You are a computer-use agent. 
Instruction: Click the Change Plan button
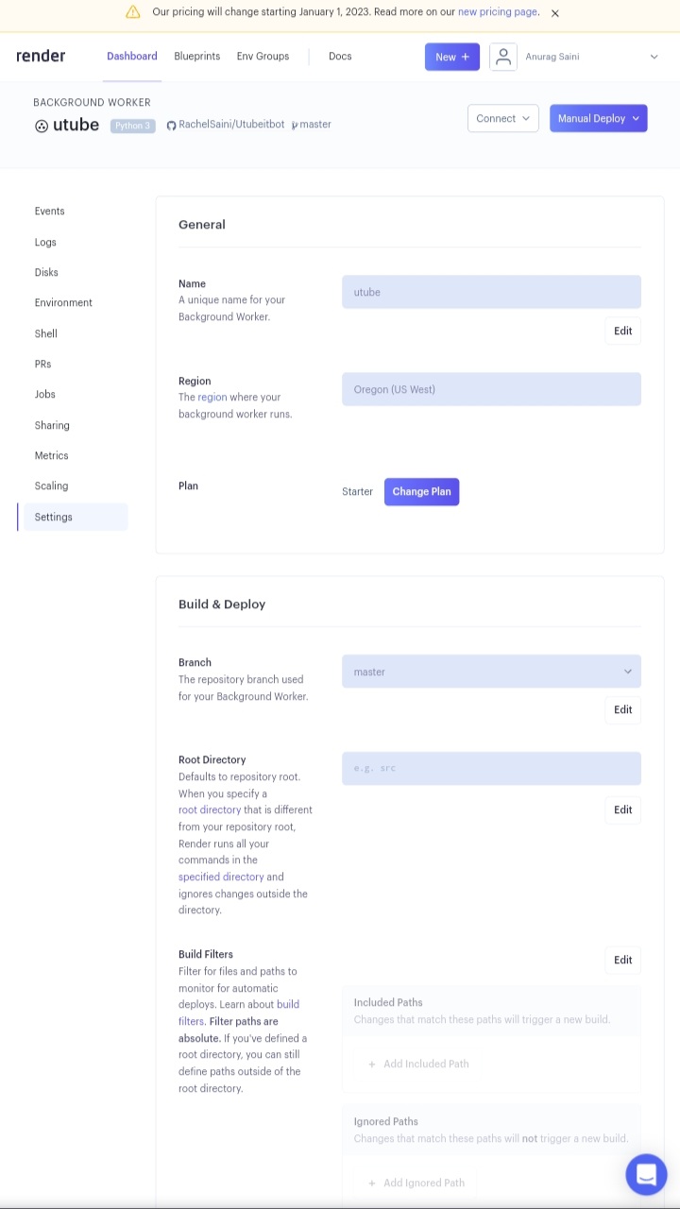tap(421, 491)
